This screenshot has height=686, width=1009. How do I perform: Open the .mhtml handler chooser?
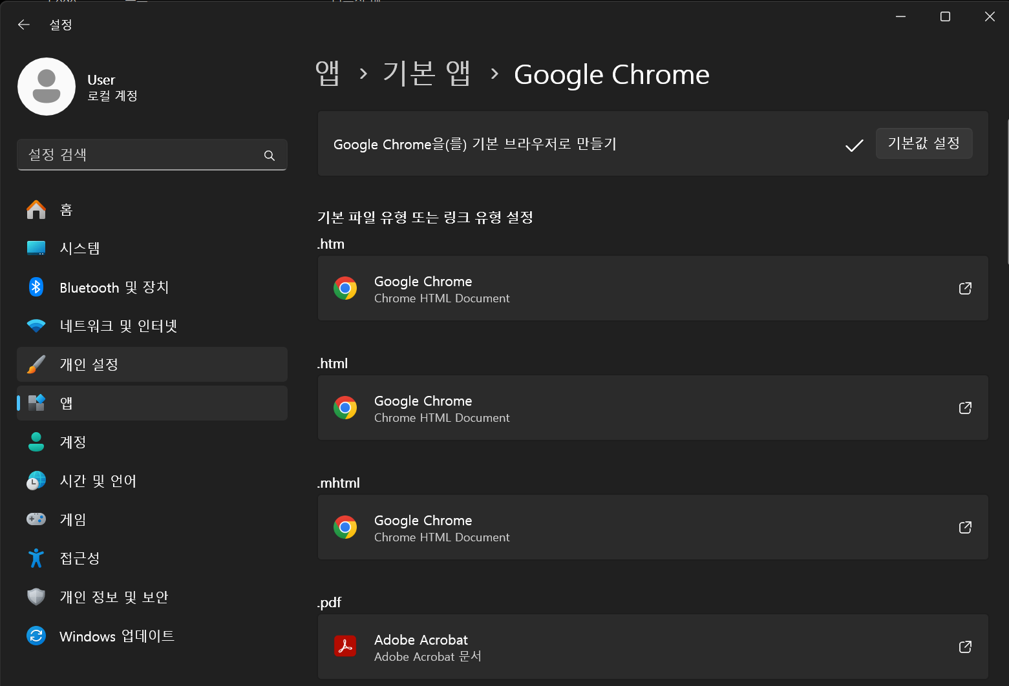point(652,527)
